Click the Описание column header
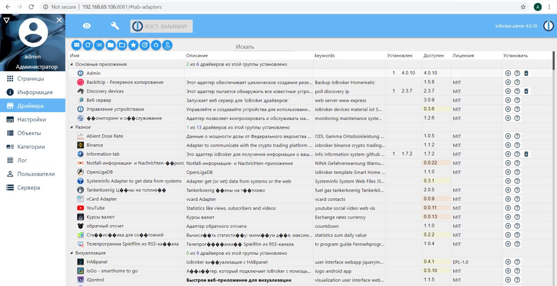 (x=197, y=56)
